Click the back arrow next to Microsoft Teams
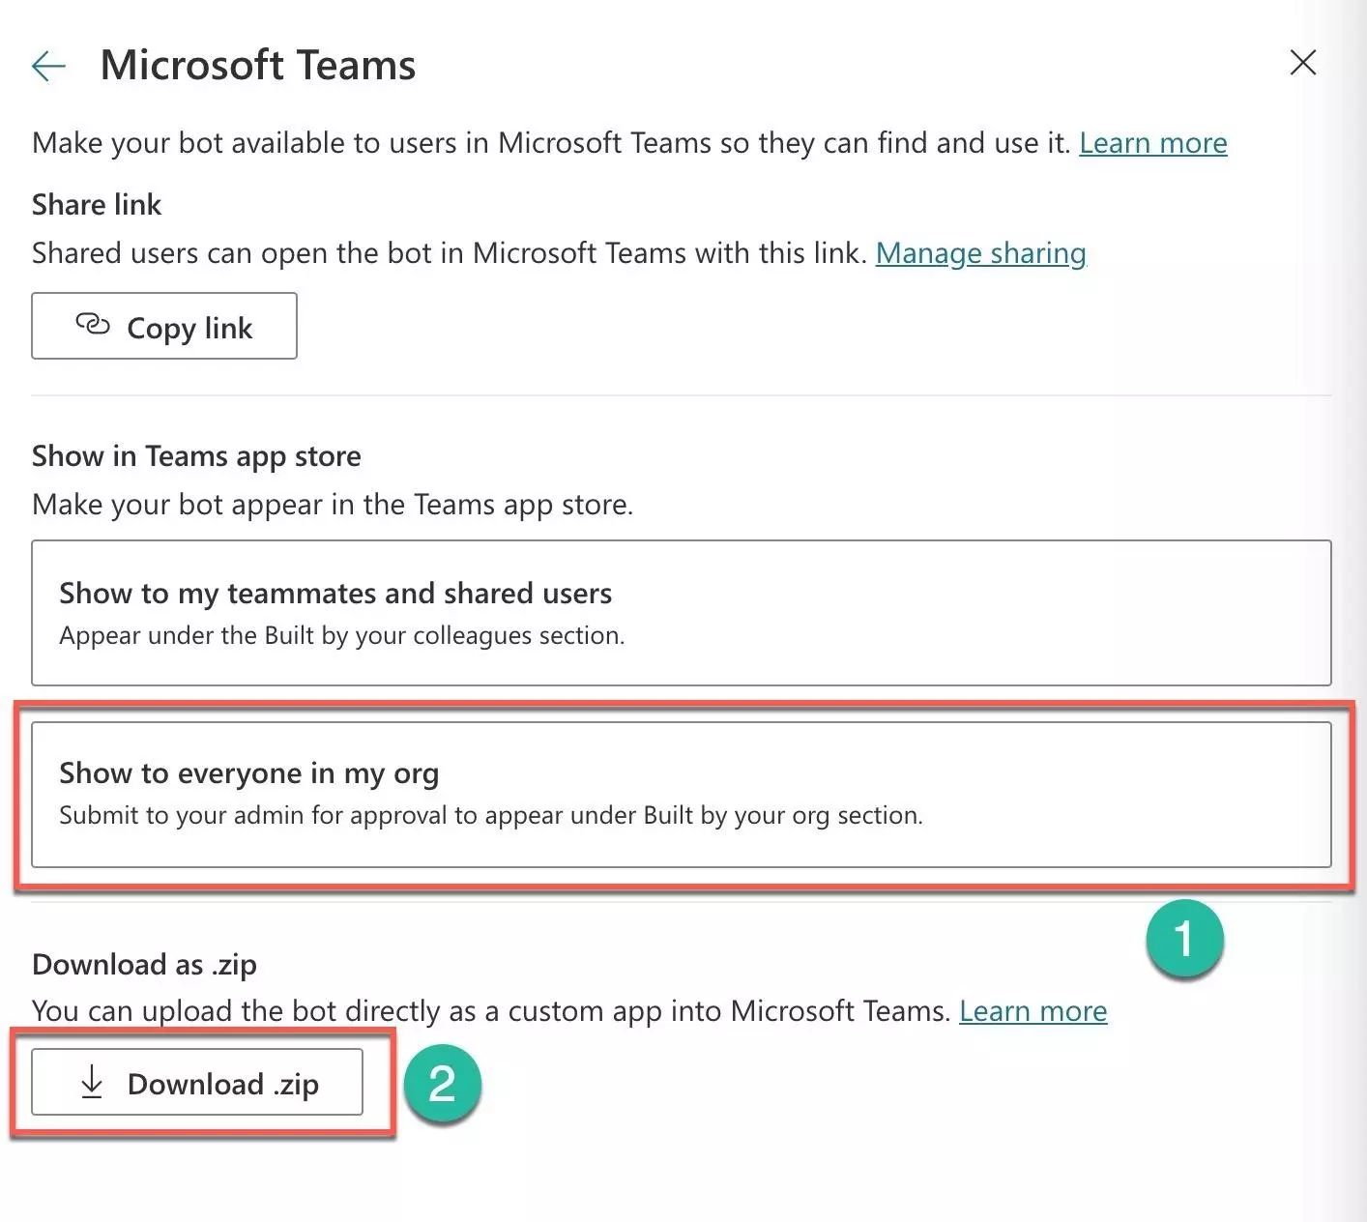1367x1222 pixels. tap(48, 66)
